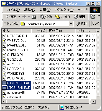102x111 pixels.
Task: Open the ファイル(F) menu
Action: point(13,10)
